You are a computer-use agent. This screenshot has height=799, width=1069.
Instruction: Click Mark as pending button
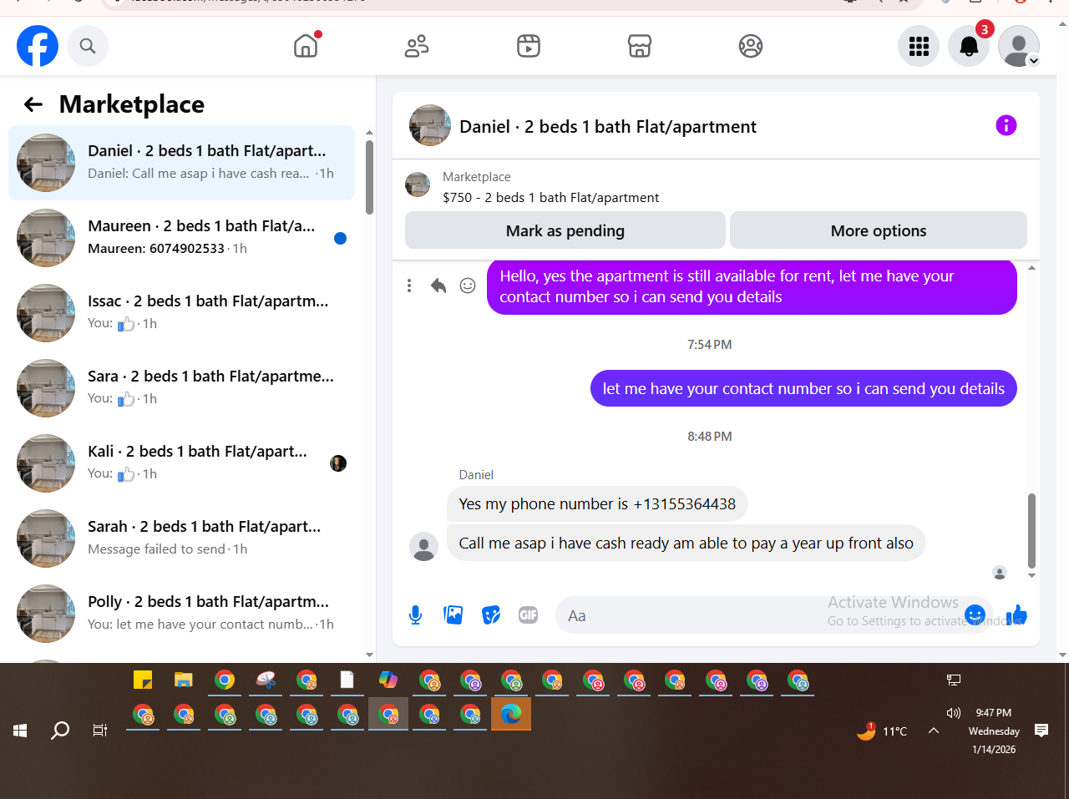pos(565,230)
